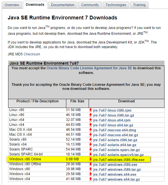This screenshot has width=168, height=185.
Task: Download jre-7u67-linux-x64.rpm file link
Action: pos(112,120)
